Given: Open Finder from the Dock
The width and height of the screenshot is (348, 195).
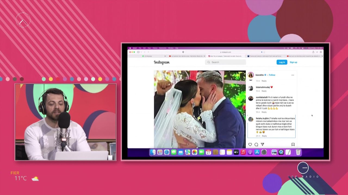Looking at the screenshot, I should 153,152.
